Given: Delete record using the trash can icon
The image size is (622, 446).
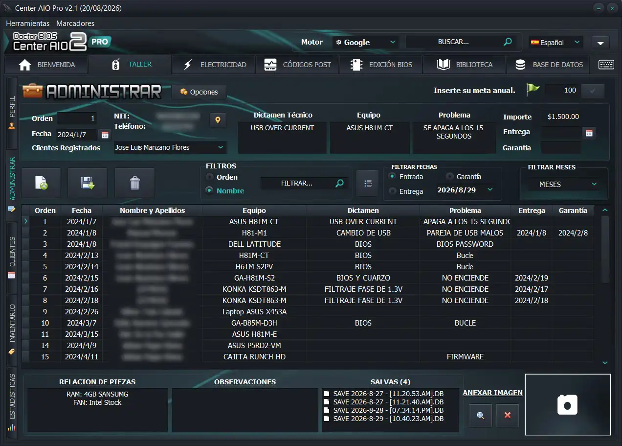Looking at the screenshot, I should click(134, 183).
